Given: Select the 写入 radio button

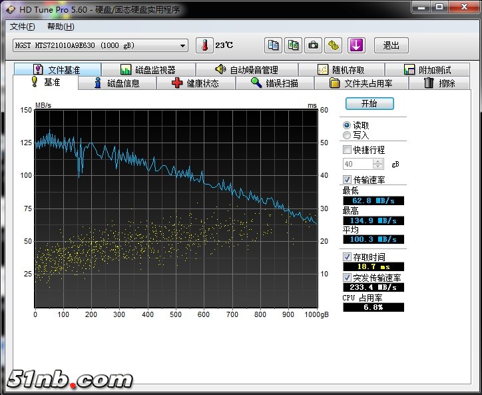Looking at the screenshot, I should 346,135.
